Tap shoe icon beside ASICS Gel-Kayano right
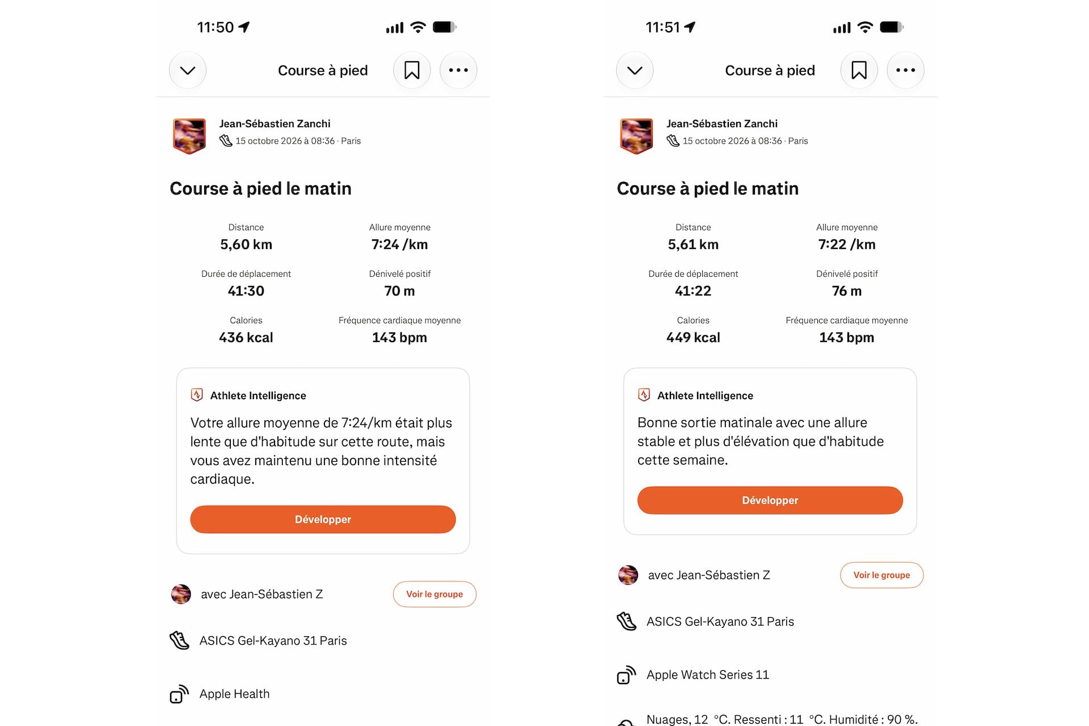 [626, 621]
